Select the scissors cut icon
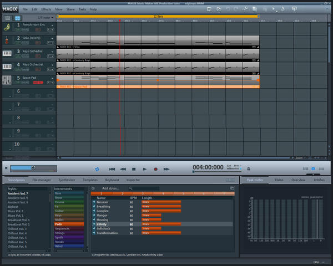Screen dimensions: 333x266 pos(245,9)
